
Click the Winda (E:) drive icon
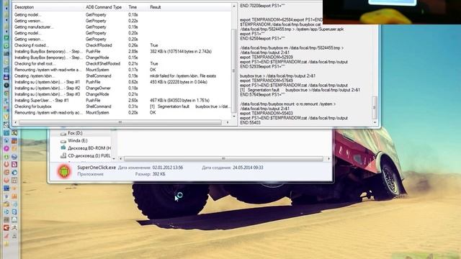[x=63, y=141]
